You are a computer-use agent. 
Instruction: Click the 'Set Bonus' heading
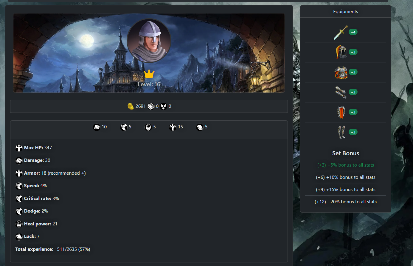[346, 153]
